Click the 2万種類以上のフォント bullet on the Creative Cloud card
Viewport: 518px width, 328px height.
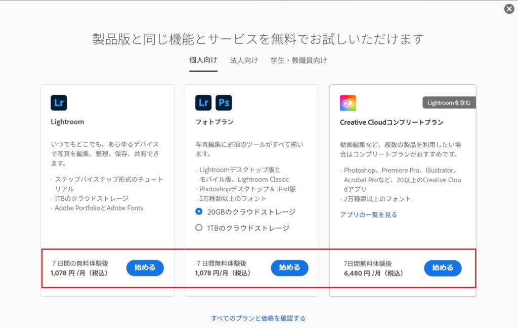pyautogui.click(x=377, y=199)
